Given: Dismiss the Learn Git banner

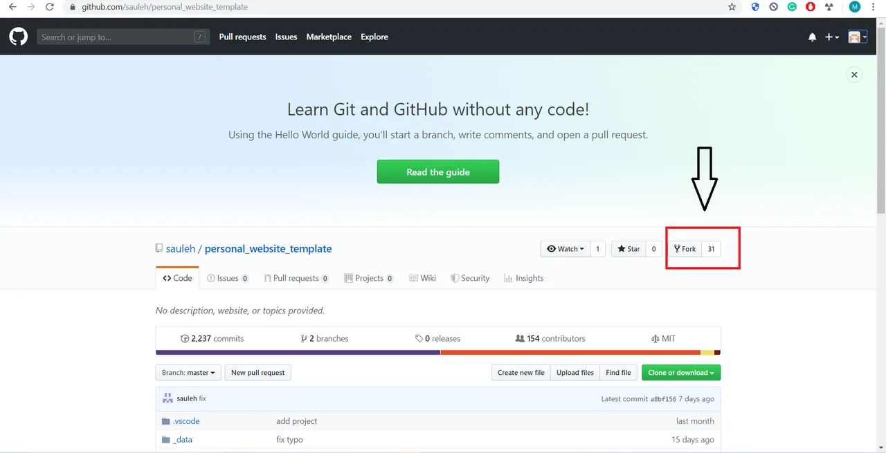Looking at the screenshot, I should point(854,75).
